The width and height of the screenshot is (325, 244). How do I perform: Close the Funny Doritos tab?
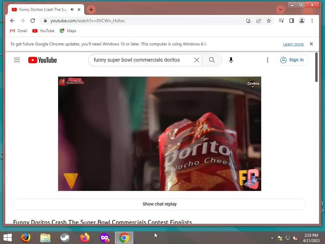pyautogui.click(x=79, y=10)
